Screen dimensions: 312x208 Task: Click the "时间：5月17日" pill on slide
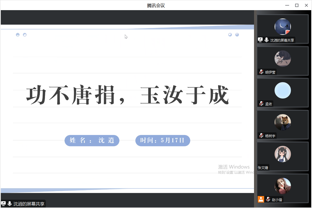[163, 141]
